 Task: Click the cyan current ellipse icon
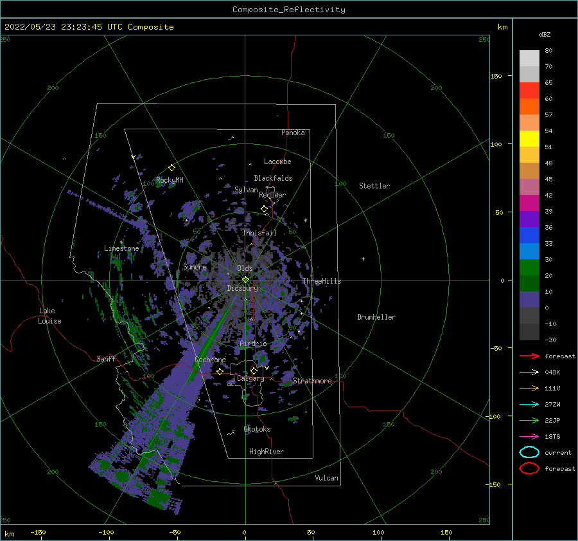pyautogui.click(x=529, y=452)
